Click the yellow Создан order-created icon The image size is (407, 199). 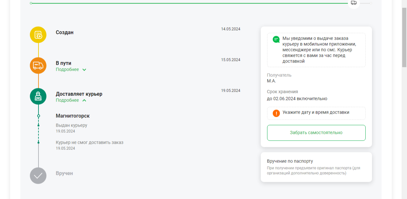(38, 35)
